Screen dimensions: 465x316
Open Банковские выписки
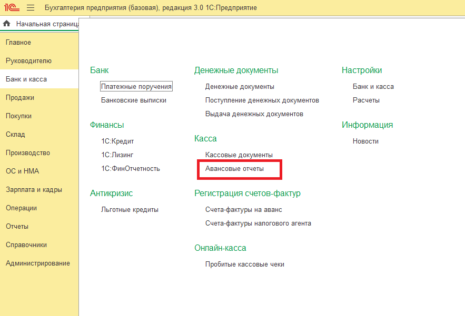[134, 100]
